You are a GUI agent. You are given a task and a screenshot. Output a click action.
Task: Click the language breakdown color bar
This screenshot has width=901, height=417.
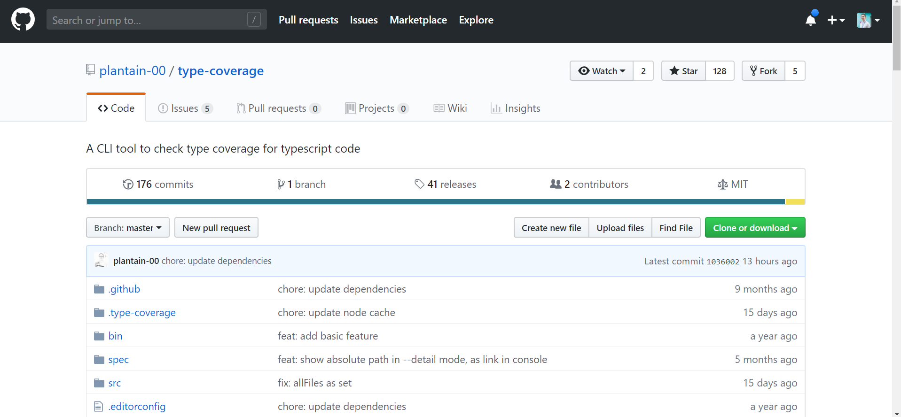pyautogui.click(x=446, y=202)
